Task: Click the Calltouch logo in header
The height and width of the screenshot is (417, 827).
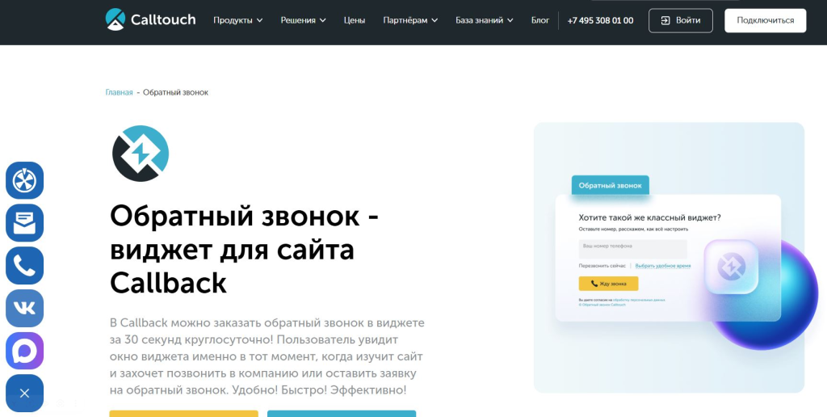Action: (151, 19)
